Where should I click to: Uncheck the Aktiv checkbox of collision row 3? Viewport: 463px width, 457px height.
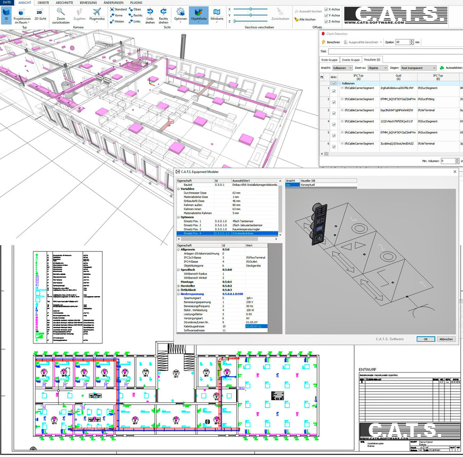click(333, 113)
